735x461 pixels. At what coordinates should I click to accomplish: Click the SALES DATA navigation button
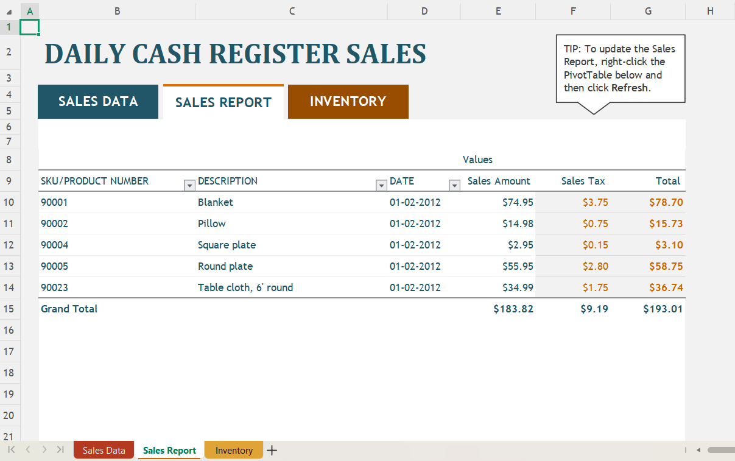[98, 102]
